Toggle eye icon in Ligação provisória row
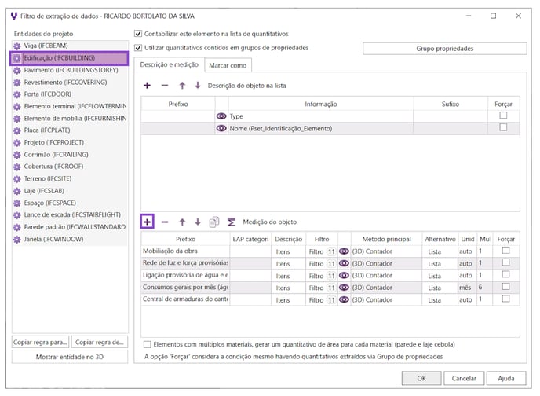The height and width of the screenshot is (396, 540). click(344, 275)
